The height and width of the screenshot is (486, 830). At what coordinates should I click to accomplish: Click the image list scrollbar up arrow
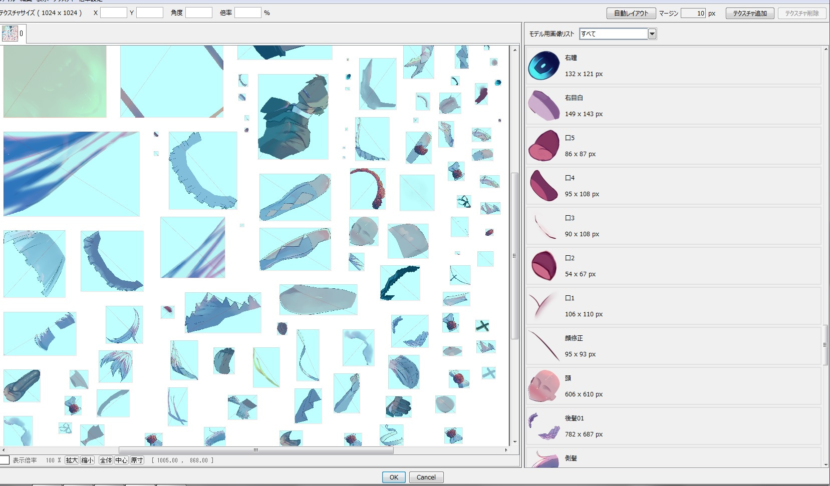[825, 50]
